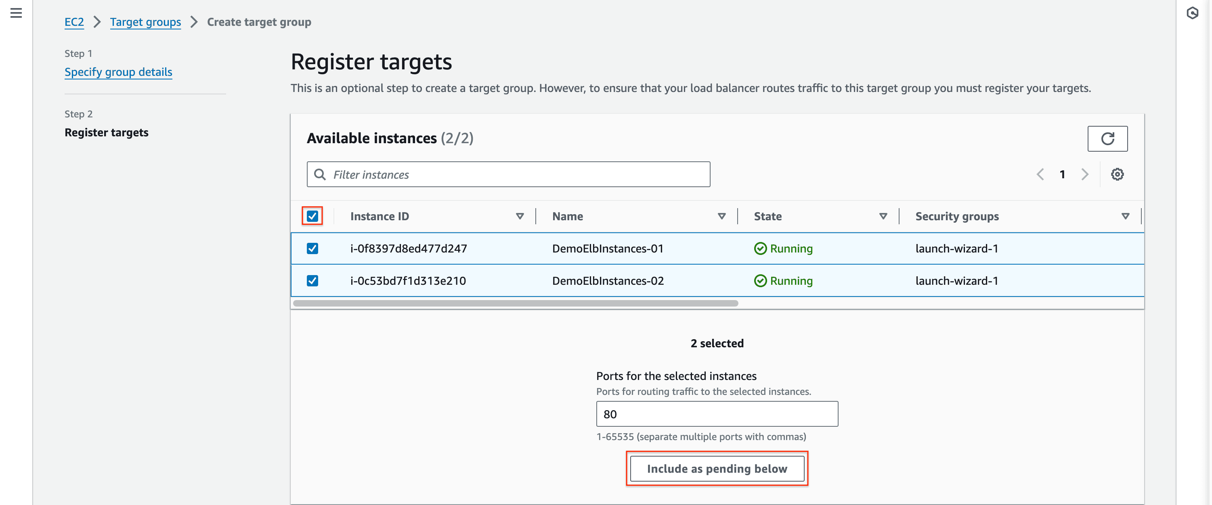
Task: Click Include as pending below button
Action: [x=717, y=468]
